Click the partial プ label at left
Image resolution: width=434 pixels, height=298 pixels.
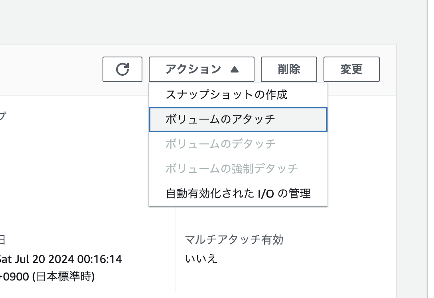[2, 116]
